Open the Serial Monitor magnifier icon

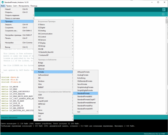point(164,10)
